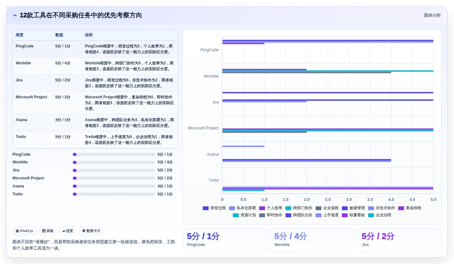The height and width of the screenshot is (264, 454).
Task: Click the Jira progress bar
Action: 114,170
